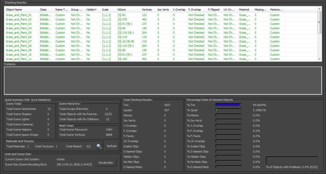Click the NGons value [4]:185
This screenshot has height=174, width=326.
coord(122,59)
